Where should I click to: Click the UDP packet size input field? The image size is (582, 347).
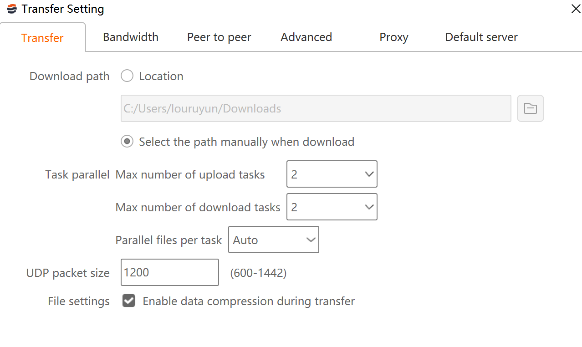[x=170, y=272]
